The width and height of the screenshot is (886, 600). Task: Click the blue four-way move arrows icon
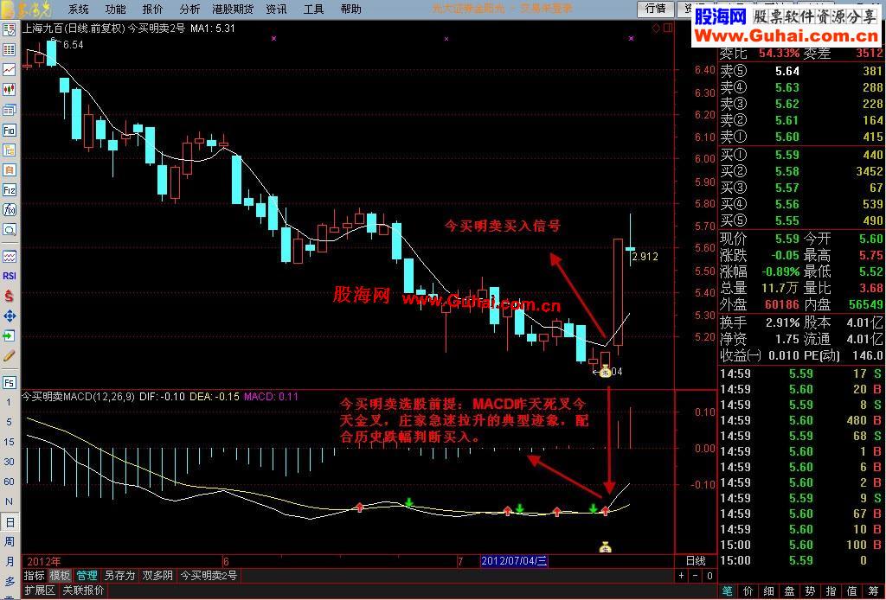[9, 316]
